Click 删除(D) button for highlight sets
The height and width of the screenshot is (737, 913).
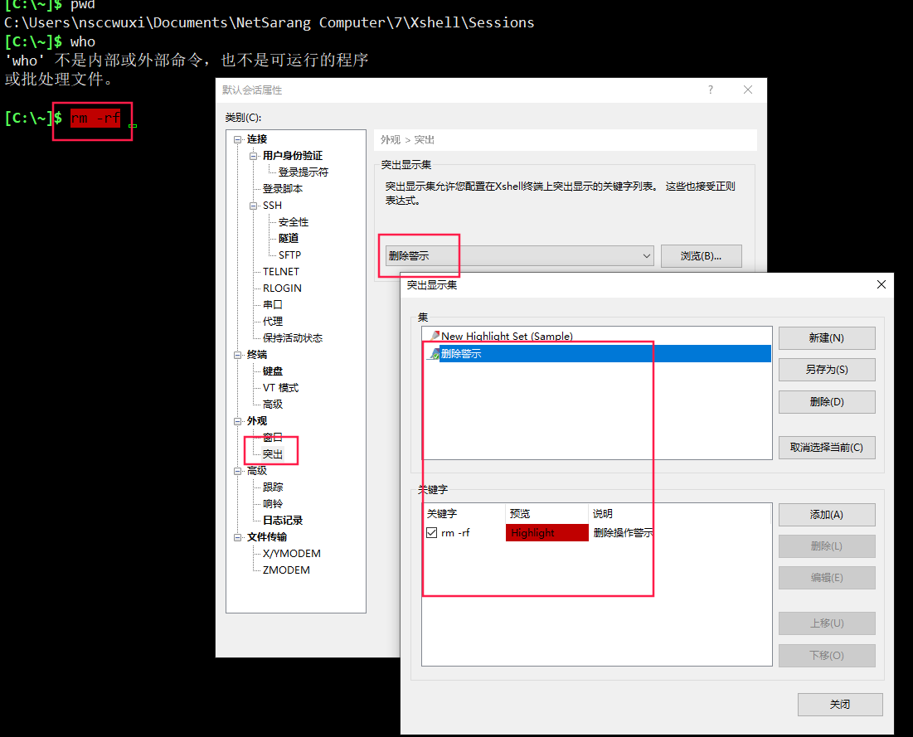[x=827, y=402]
